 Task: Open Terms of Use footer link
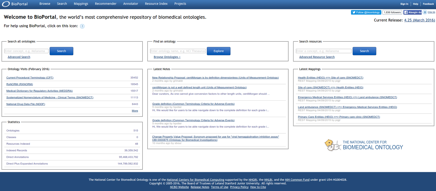220,187
